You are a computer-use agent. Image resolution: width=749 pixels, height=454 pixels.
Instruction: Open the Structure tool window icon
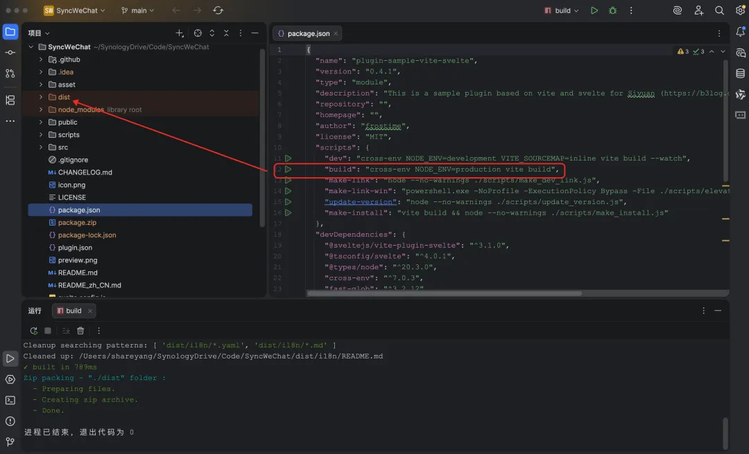coord(10,100)
